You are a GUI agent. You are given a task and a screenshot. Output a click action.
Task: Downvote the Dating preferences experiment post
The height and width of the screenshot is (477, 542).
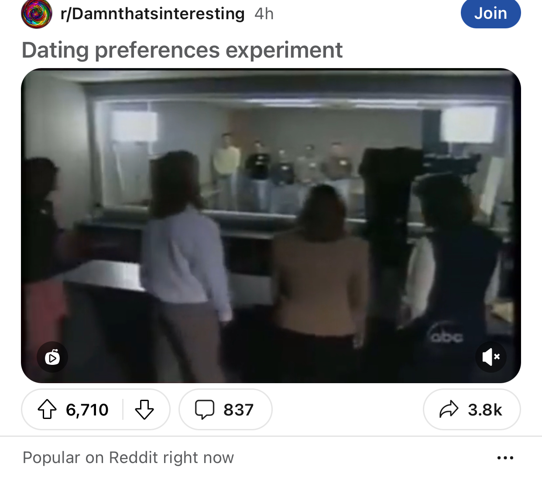144,410
